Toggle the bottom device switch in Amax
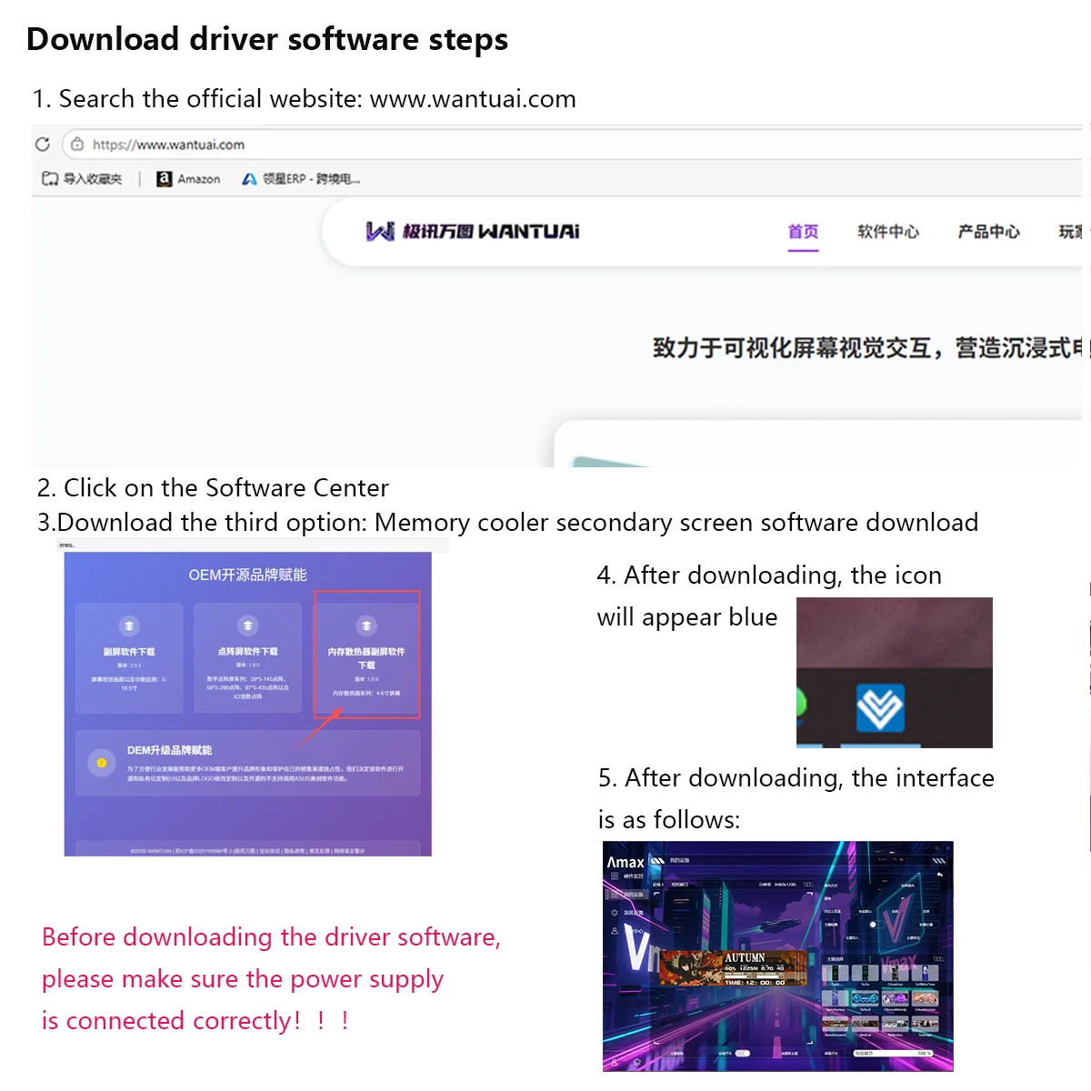 743,1053
